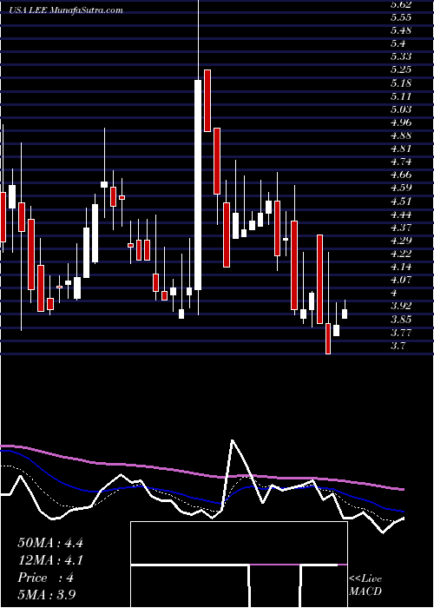Click the MACD histogram box
This screenshot has height=608, width=434.
click(x=239, y=565)
